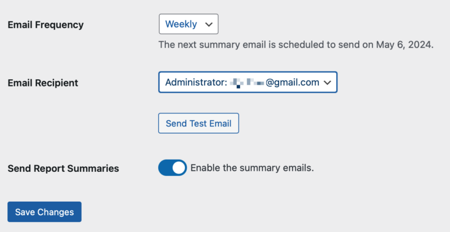The image size is (450, 232).
Task: Save Changes to the email settings
Action: pyautogui.click(x=44, y=212)
